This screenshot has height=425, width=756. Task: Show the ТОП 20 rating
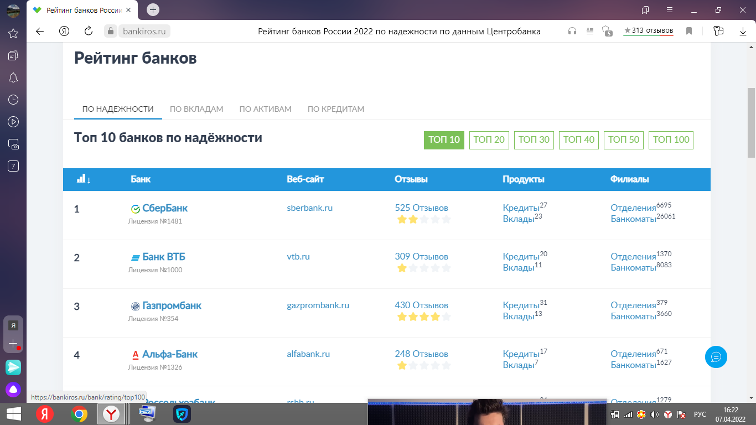[x=489, y=140]
